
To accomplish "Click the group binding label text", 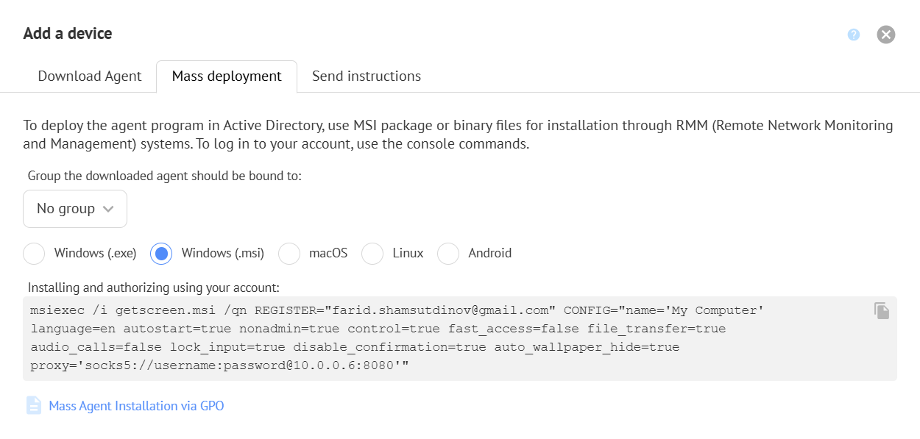I will 165,176.
